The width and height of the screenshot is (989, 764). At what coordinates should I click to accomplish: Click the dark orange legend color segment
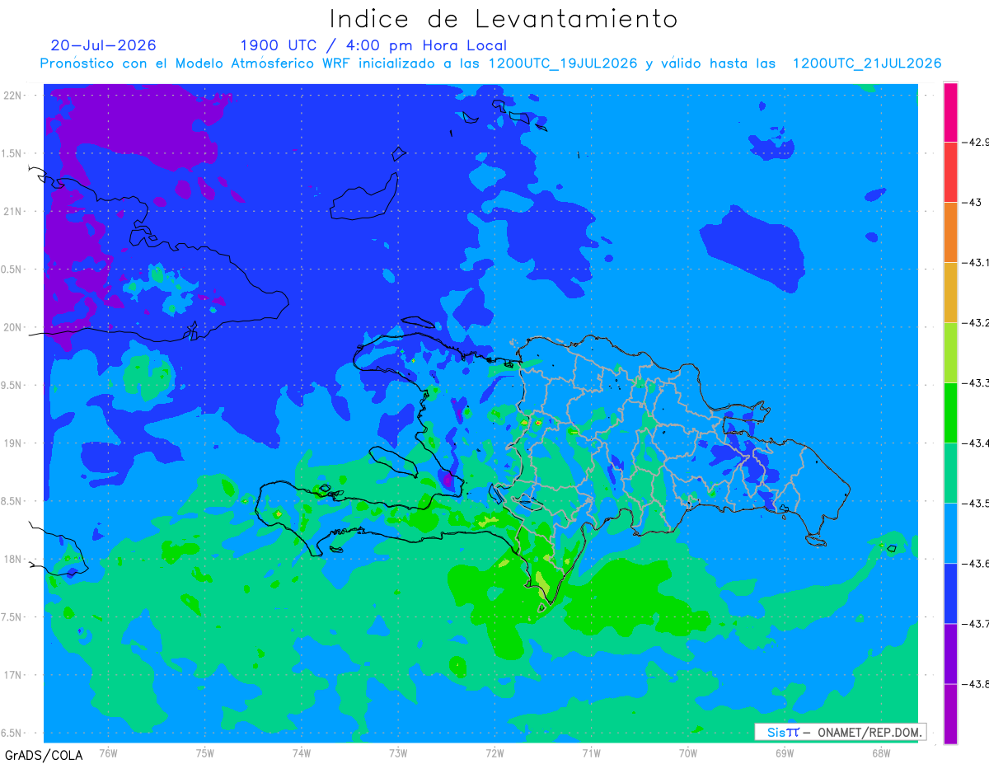pyautogui.click(x=950, y=232)
